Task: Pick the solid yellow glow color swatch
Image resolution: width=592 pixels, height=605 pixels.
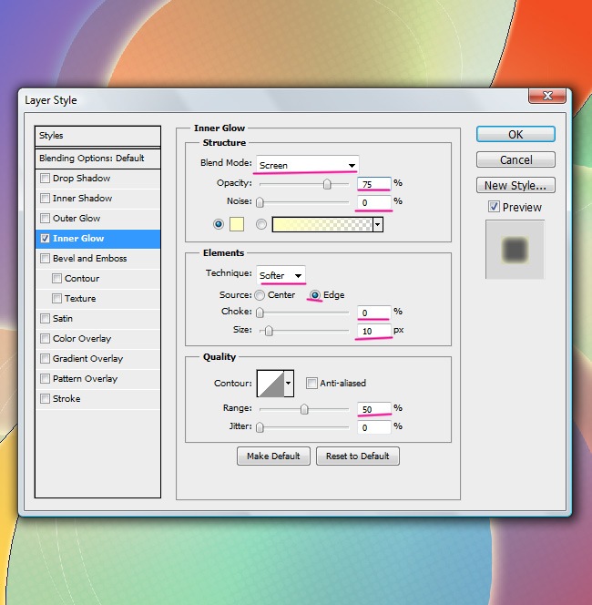Action: [238, 224]
